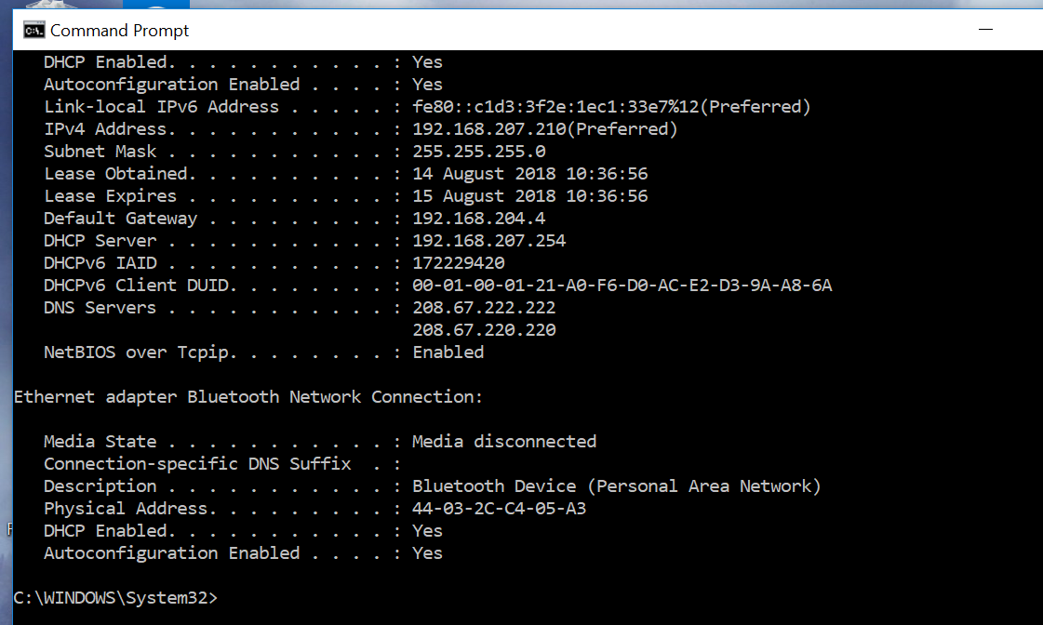This screenshot has width=1043, height=625.
Task: Click the DHCP server address 192.168.207.254
Action: pos(489,241)
